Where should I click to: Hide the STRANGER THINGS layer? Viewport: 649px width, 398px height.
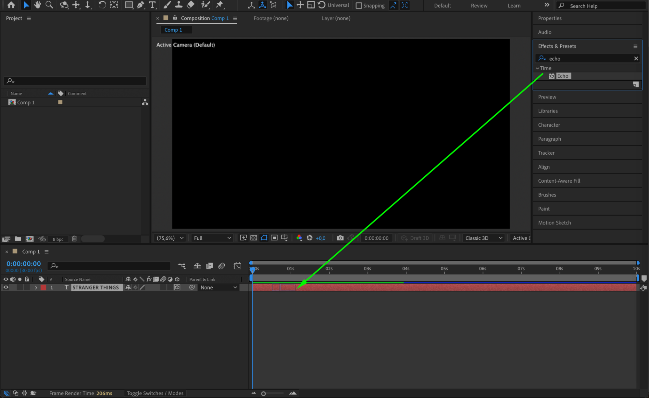[x=6, y=288]
